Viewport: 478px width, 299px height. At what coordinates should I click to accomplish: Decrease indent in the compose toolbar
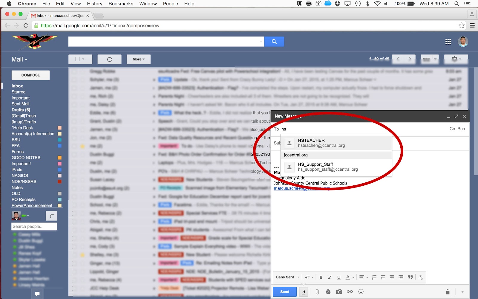[392, 277]
